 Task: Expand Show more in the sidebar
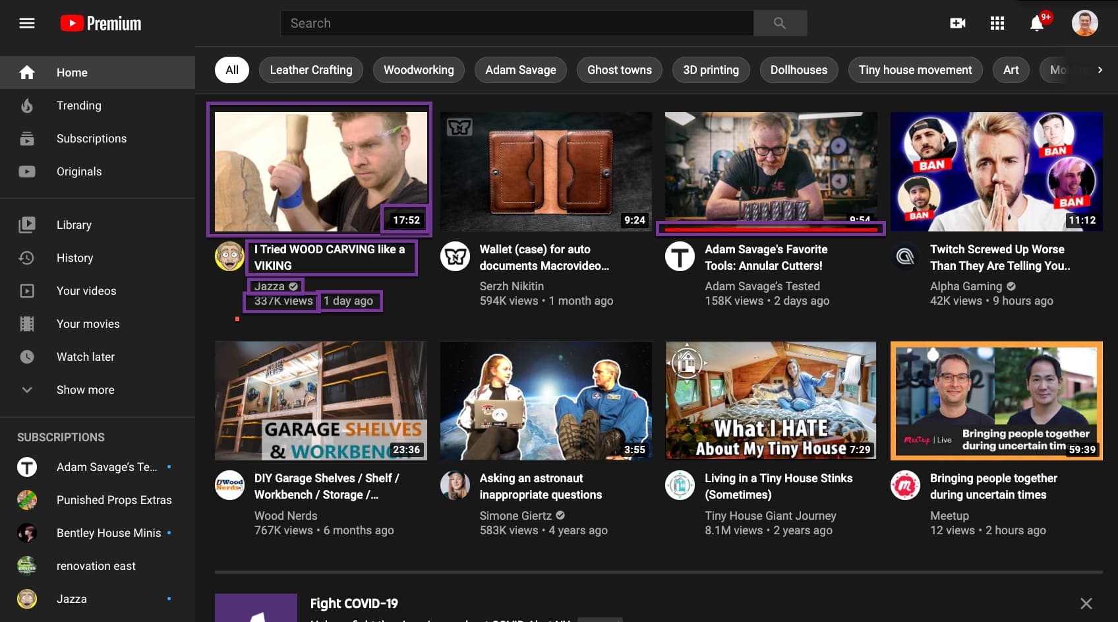85,390
